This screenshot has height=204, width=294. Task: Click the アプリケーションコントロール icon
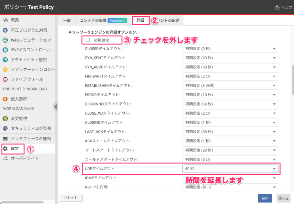pos(5,70)
